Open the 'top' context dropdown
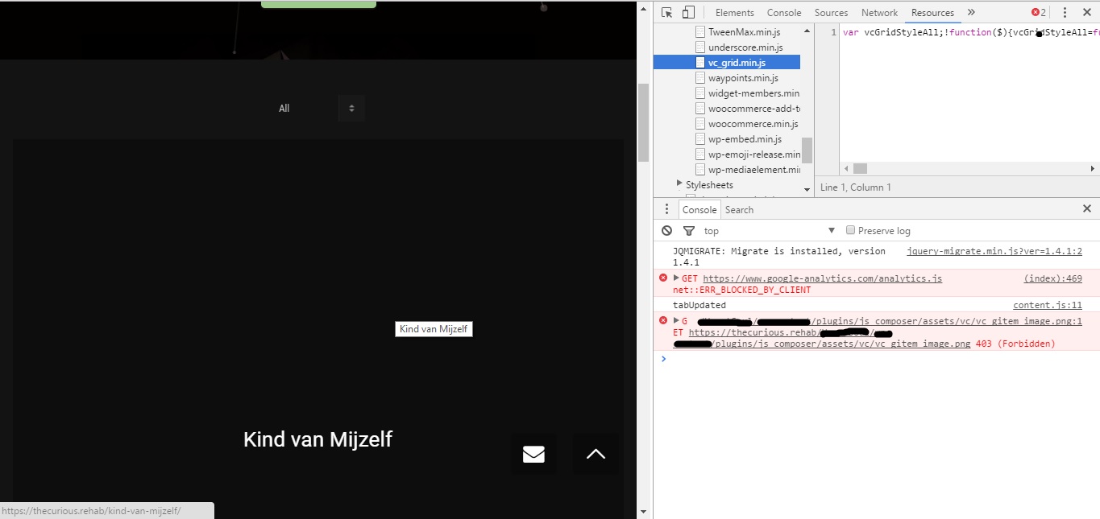 click(770, 231)
